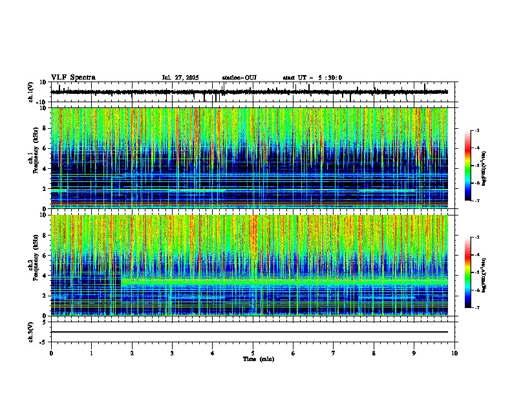
Task: Click inside the ch.2 frequency spectrogram
Action: coord(250,265)
